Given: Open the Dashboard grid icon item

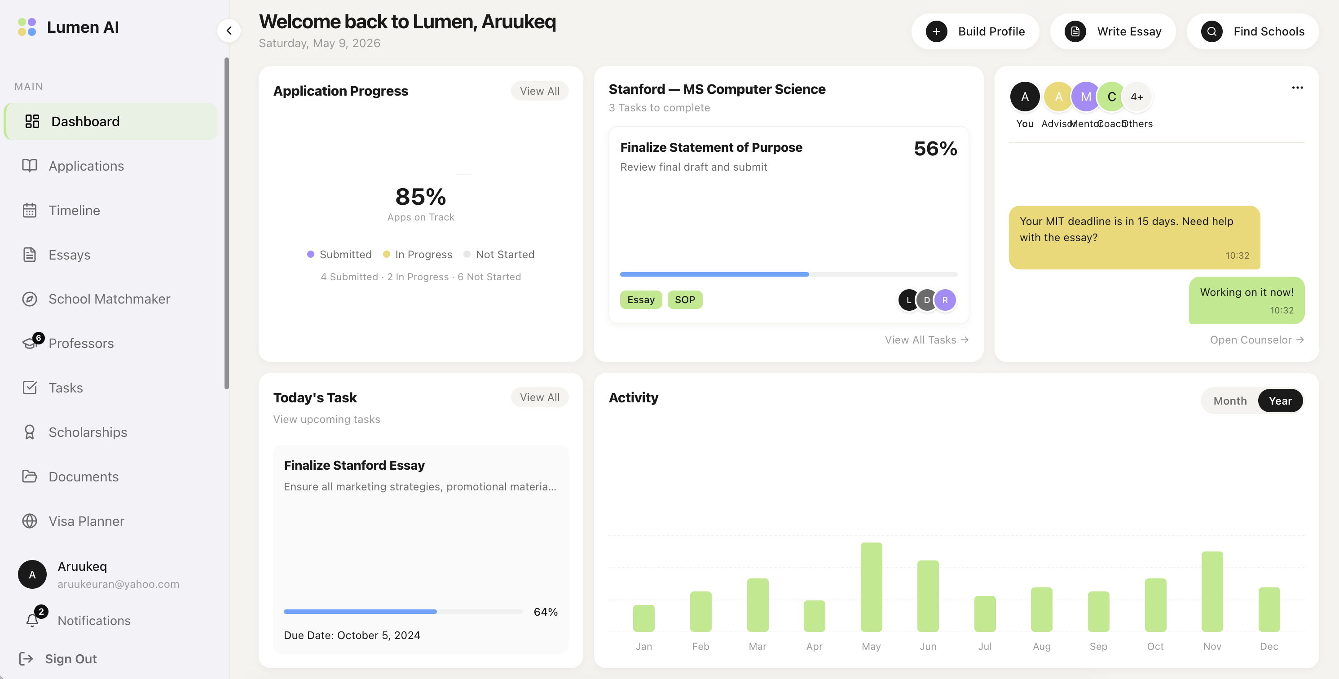Looking at the screenshot, I should tap(32, 121).
